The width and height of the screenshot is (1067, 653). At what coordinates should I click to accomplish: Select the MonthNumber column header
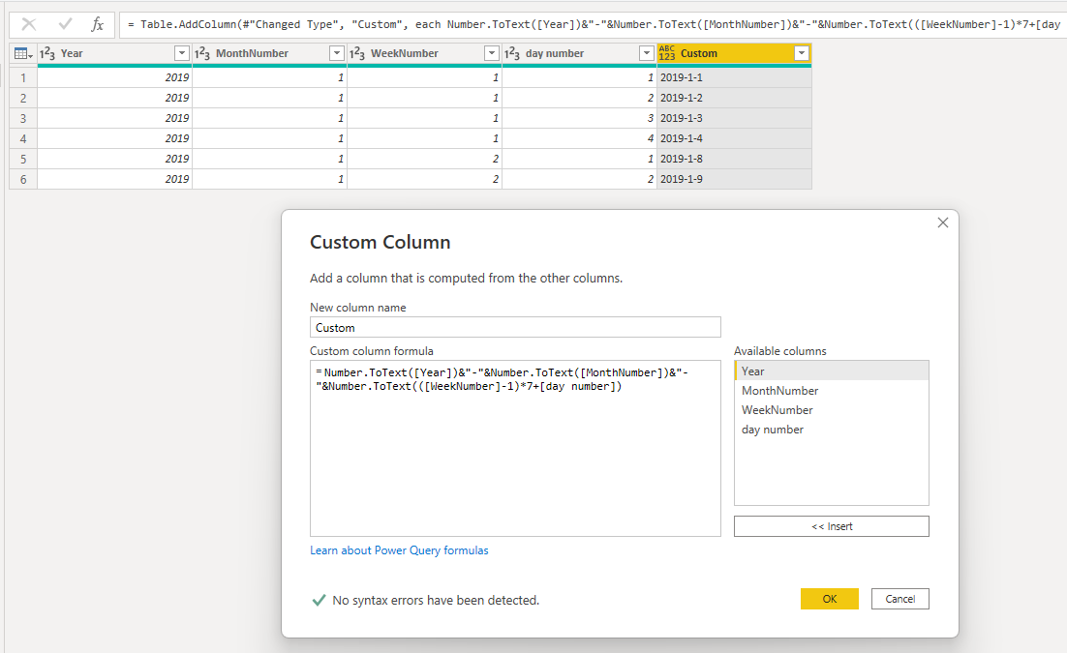[269, 53]
